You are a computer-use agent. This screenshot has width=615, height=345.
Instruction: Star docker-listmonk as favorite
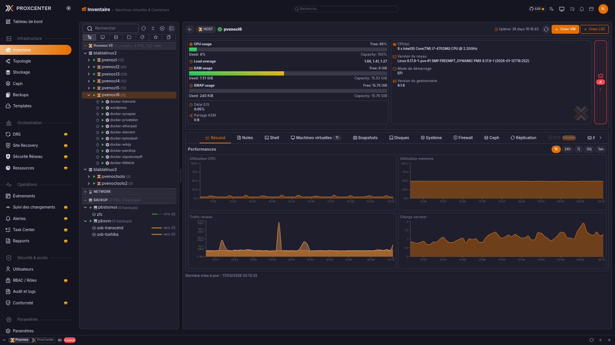pyautogui.click(x=97, y=102)
